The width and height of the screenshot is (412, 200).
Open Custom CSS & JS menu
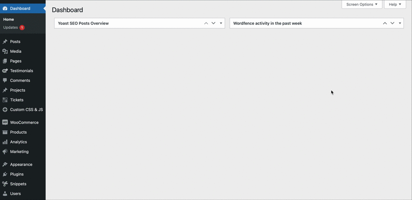27,110
